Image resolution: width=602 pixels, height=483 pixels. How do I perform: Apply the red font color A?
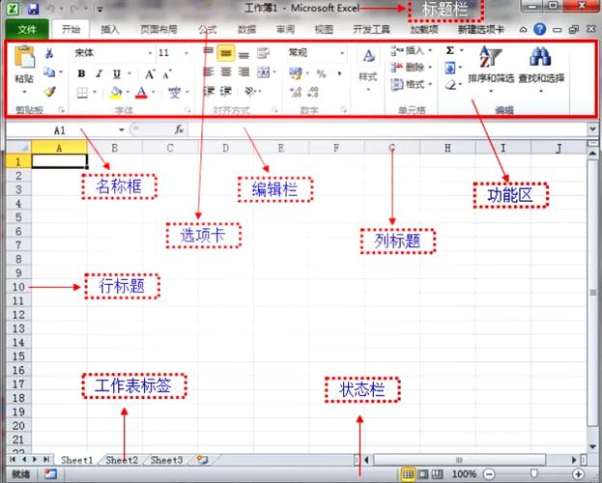pos(141,93)
